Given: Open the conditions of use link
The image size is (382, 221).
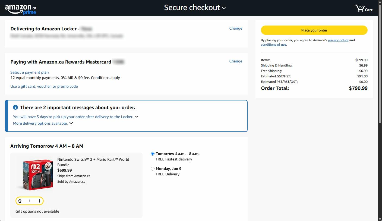Looking at the screenshot, I should (273, 45).
